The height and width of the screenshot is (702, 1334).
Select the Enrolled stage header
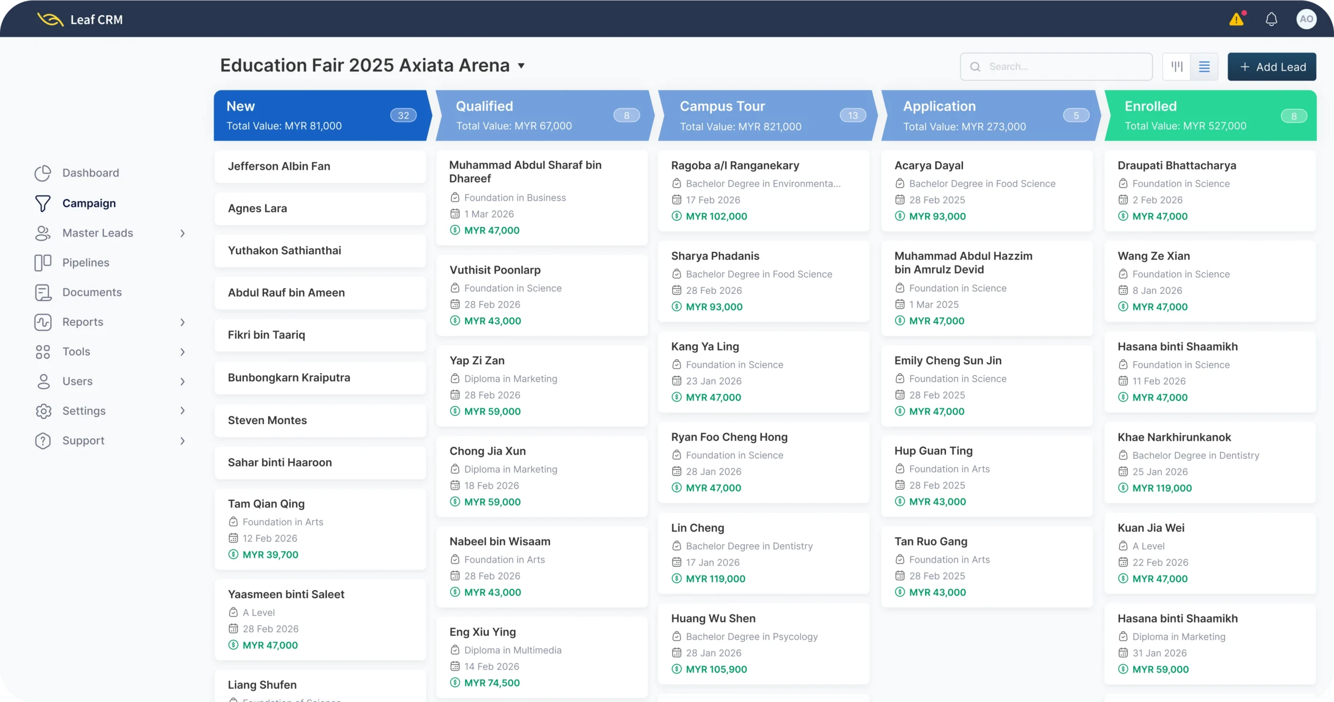coord(1209,116)
